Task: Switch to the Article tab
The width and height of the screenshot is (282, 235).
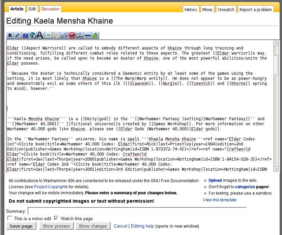Action: pyautogui.click(x=17, y=9)
